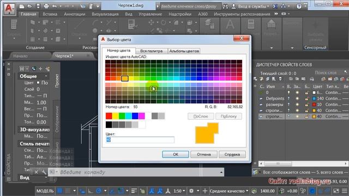This screenshot has height=196, width=349.
Task: Toggle ortho mode in status bar
Action: pyautogui.click(x=91, y=191)
